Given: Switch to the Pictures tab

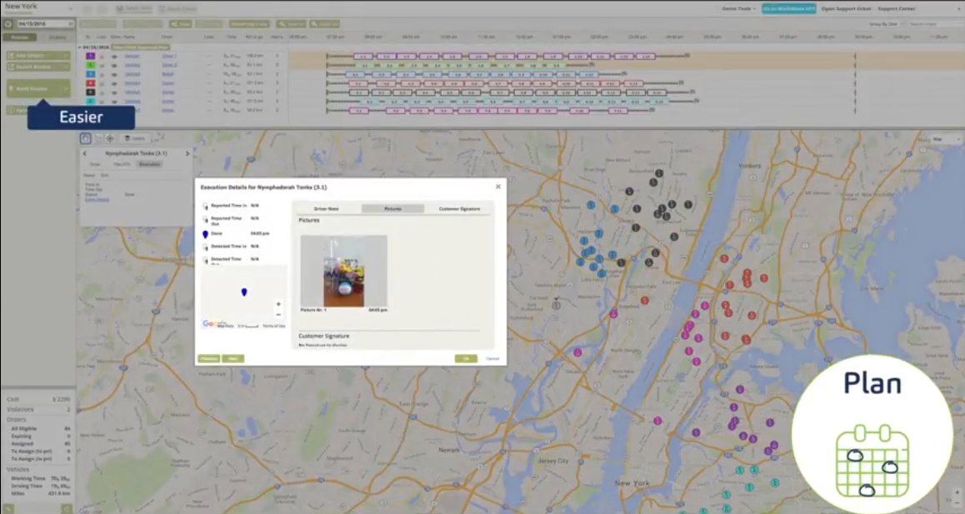Looking at the screenshot, I should (x=392, y=208).
